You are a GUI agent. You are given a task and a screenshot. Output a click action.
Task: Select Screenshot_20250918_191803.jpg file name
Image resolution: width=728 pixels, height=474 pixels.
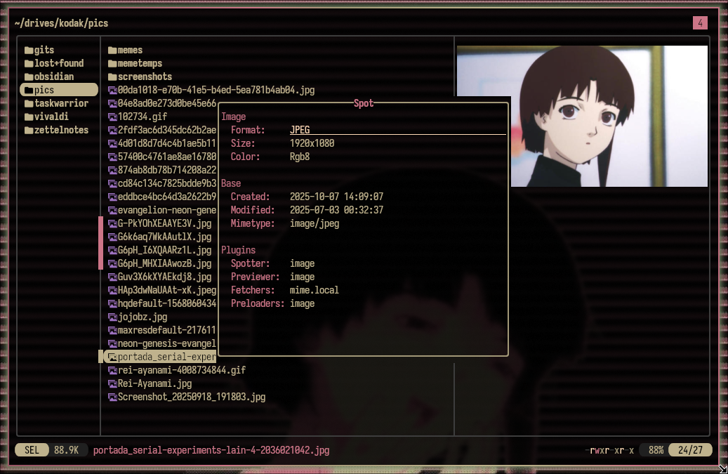(x=191, y=397)
